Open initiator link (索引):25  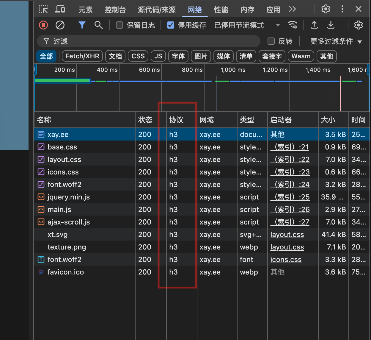point(290,197)
